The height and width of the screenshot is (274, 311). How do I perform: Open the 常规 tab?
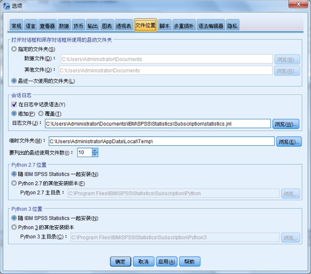(x=16, y=25)
